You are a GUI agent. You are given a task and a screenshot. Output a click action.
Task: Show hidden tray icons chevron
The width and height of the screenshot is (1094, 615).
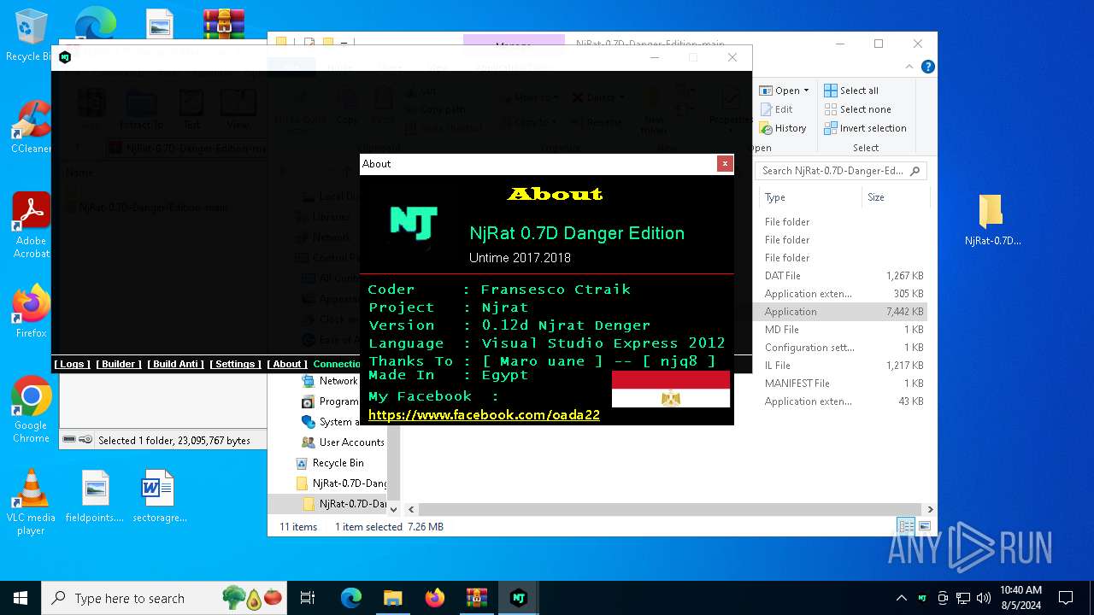tap(901, 598)
